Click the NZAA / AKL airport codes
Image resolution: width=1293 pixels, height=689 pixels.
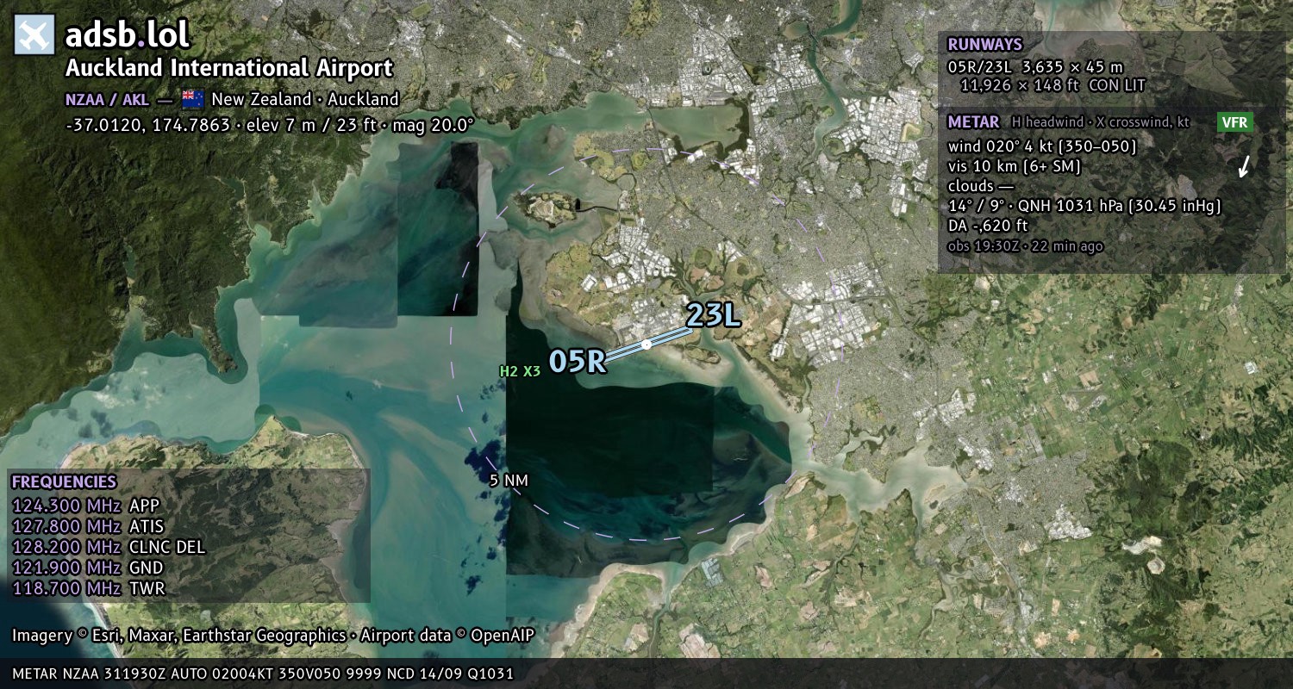(x=107, y=99)
